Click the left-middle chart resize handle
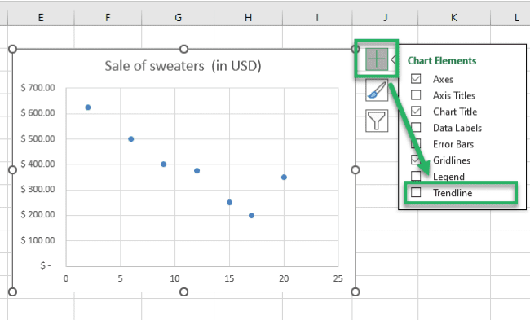Viewport: 530px width, 320px height. click(12, 170)
